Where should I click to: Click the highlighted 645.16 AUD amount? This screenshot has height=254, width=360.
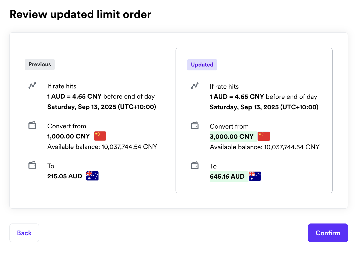227,177
